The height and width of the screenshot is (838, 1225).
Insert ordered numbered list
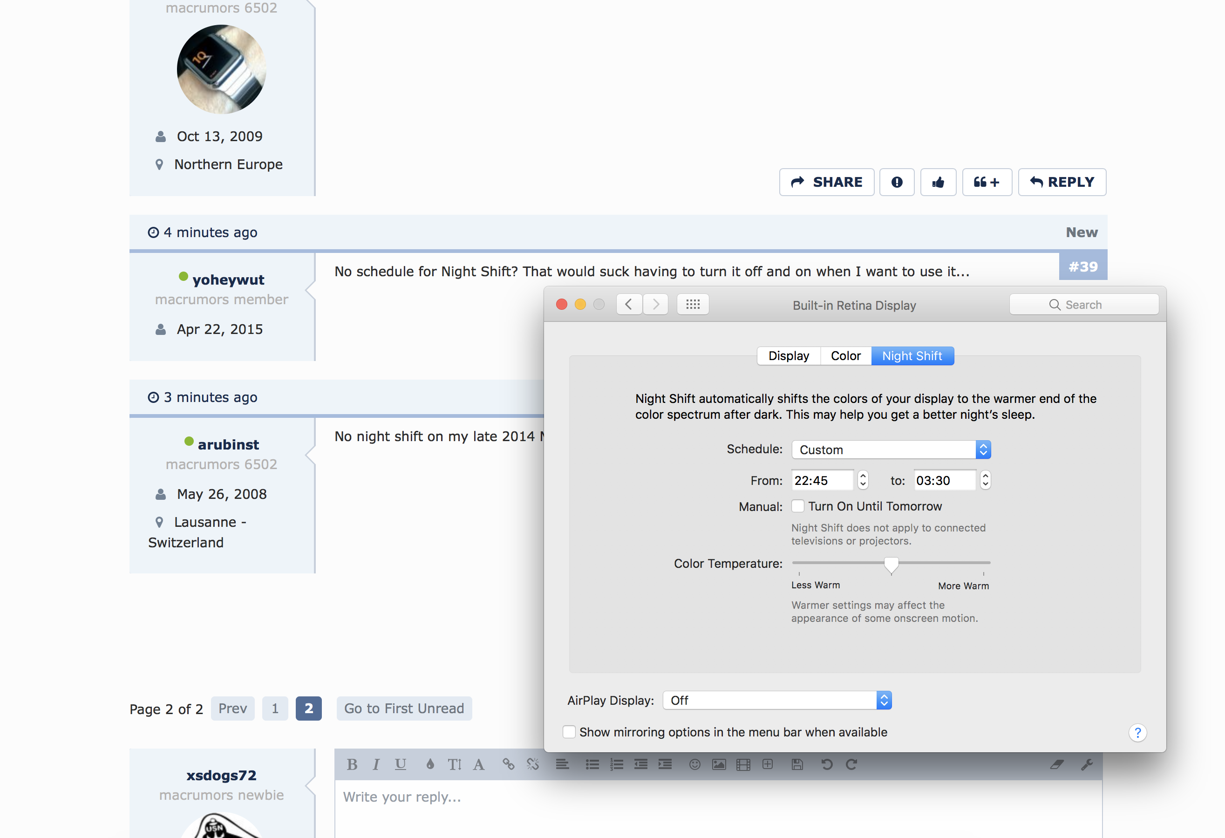[x=617, y=764]
